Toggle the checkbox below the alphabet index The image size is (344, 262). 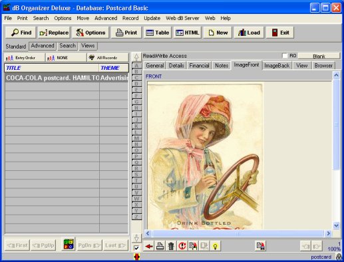point(136,248)
